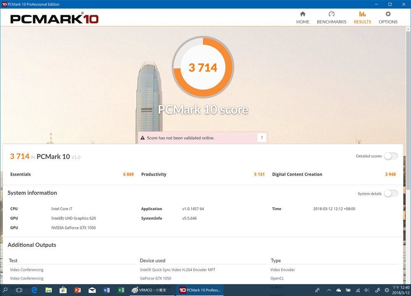Click the circled X tray icon
Screen dimensions: 411x296
[387, 290]
